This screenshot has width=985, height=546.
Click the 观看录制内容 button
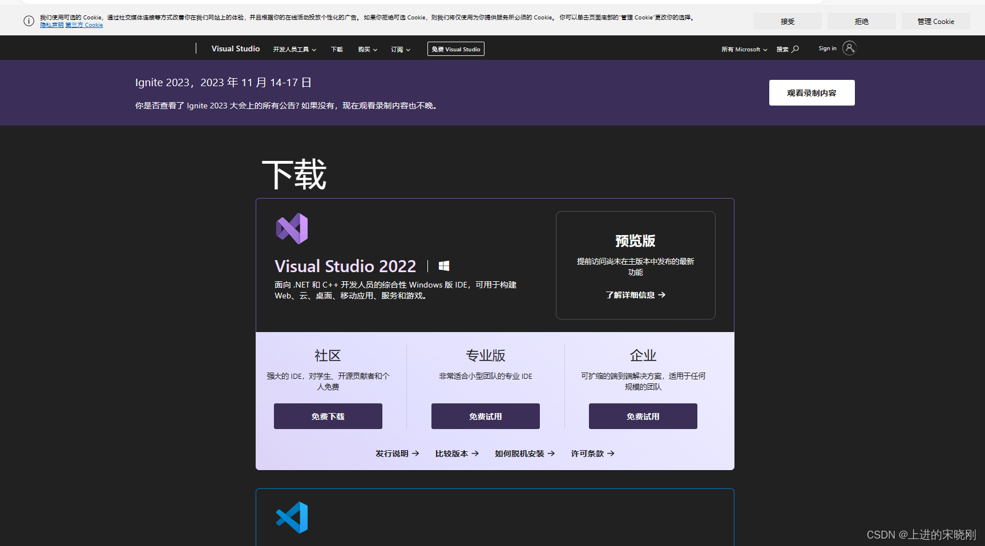pyautogui.click(x=812, y=93)
